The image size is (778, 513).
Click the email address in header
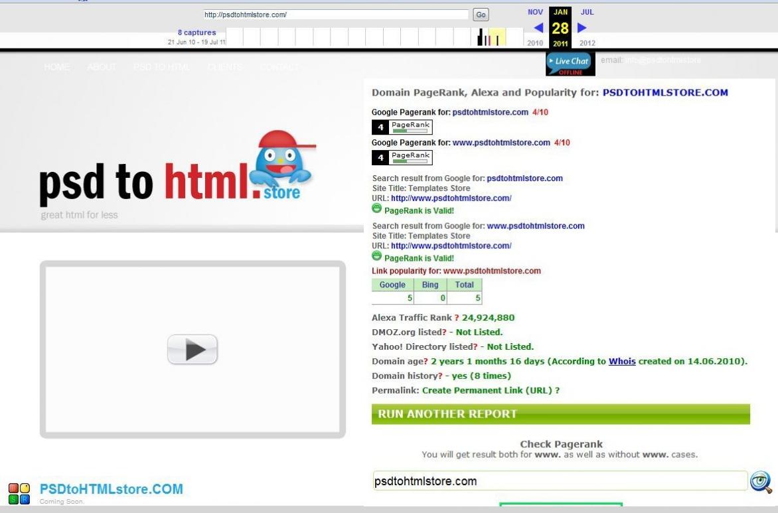click(663, 60)
